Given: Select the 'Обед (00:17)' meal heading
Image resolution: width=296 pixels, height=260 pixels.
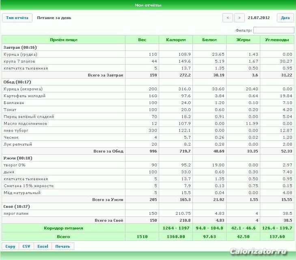Looking at the screenshot, I should [17, 82].
